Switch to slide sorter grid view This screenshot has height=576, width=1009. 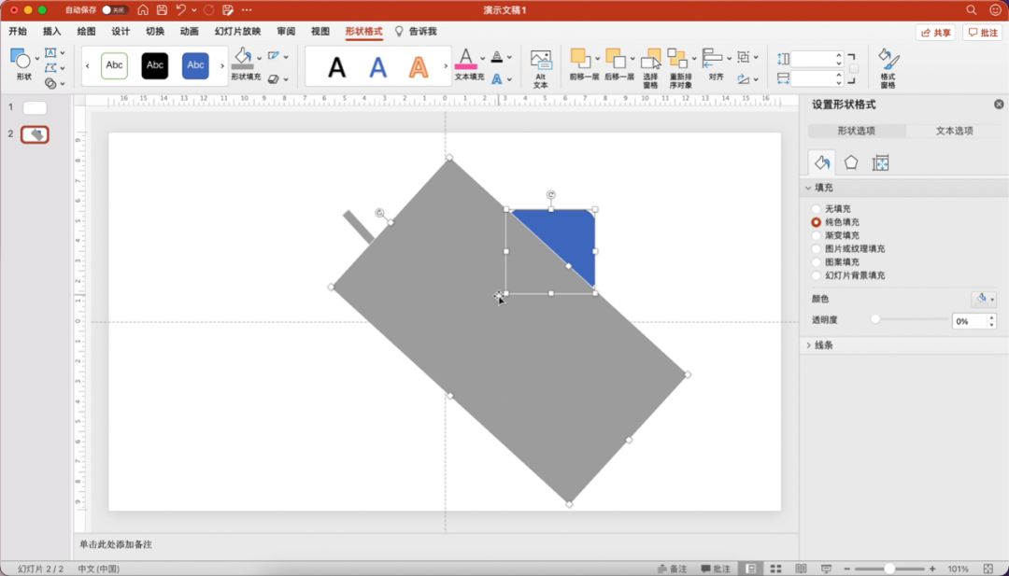point(775,569)
